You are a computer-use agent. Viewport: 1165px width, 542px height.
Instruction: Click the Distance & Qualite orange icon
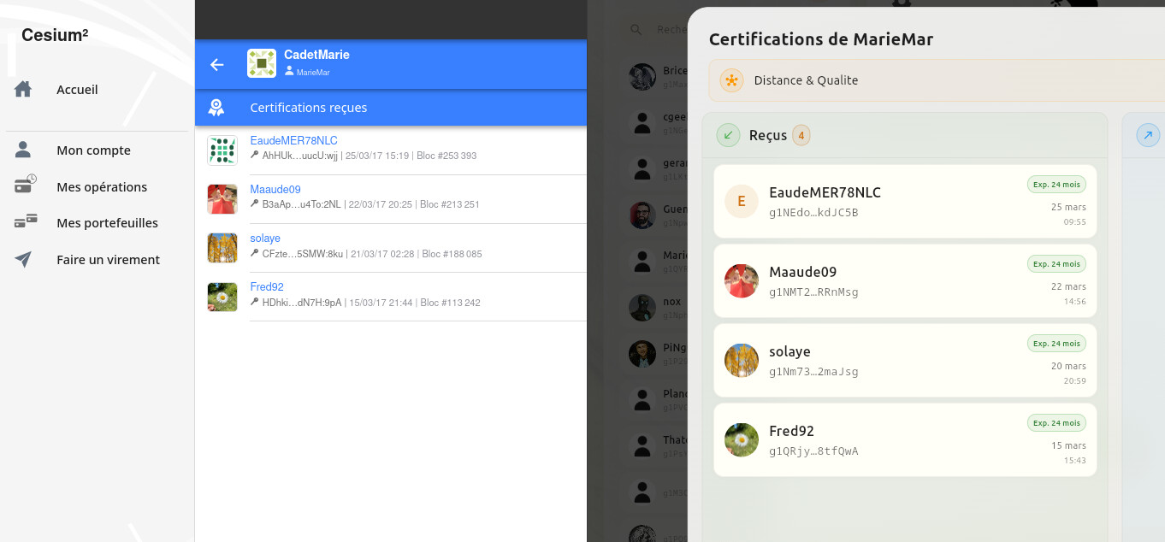pos(731,80)
